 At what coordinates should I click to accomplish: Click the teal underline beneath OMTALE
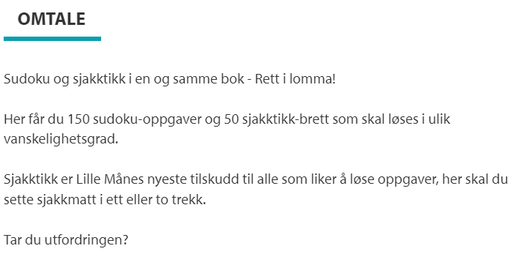52,39
